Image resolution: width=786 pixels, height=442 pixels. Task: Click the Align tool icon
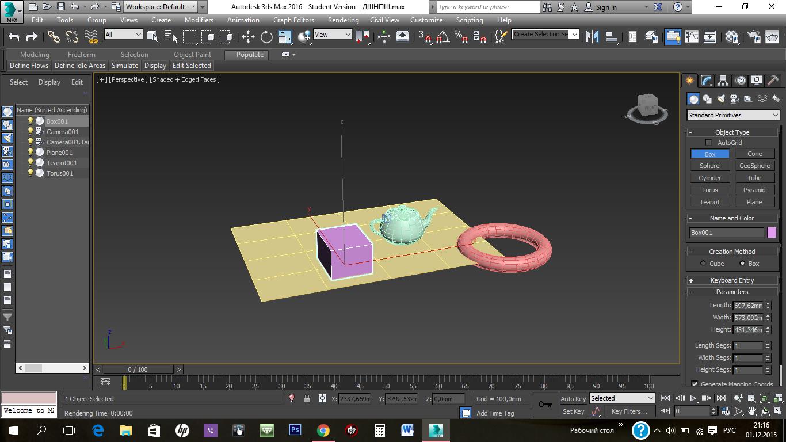tap(611, 36)
